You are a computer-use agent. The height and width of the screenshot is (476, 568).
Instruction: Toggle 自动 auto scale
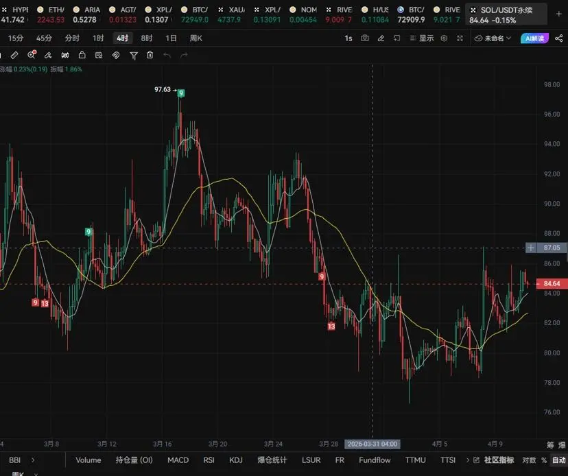[x=558, y=460]
